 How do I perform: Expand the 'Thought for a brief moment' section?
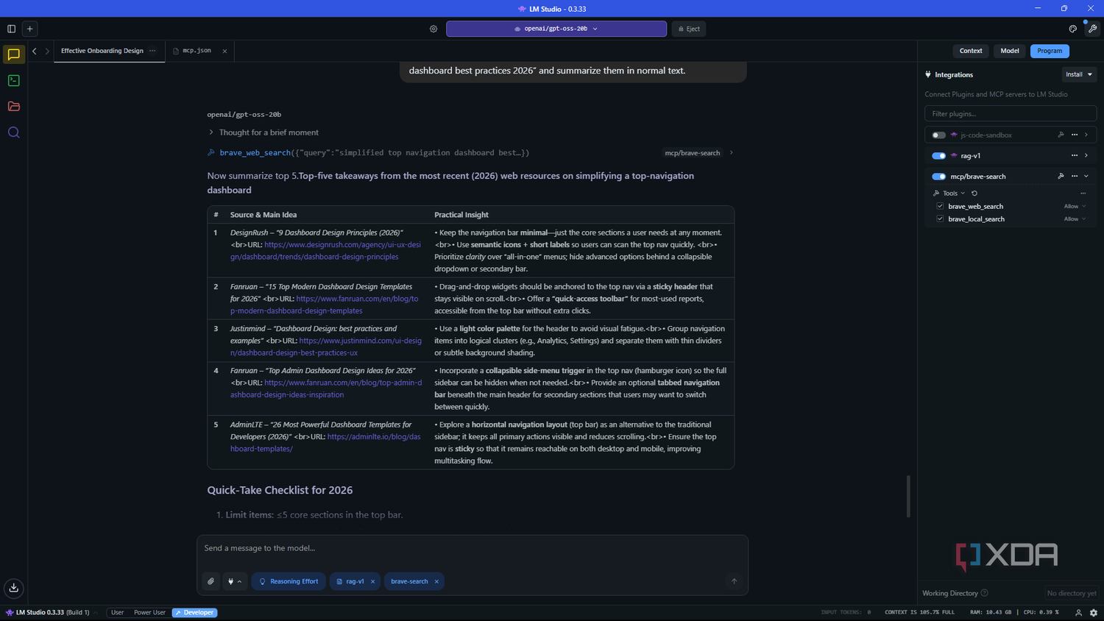[263, 132]
